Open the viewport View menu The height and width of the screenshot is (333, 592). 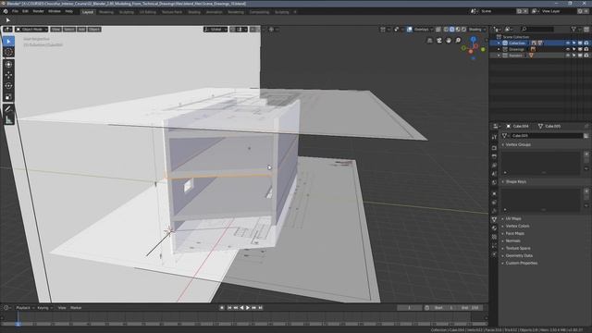55,30
